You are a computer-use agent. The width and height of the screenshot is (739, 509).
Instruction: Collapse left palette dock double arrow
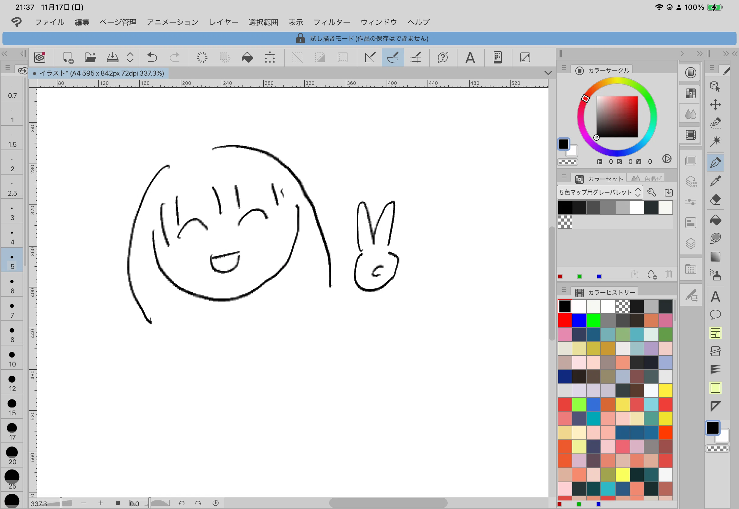click(x=5, y=54)
